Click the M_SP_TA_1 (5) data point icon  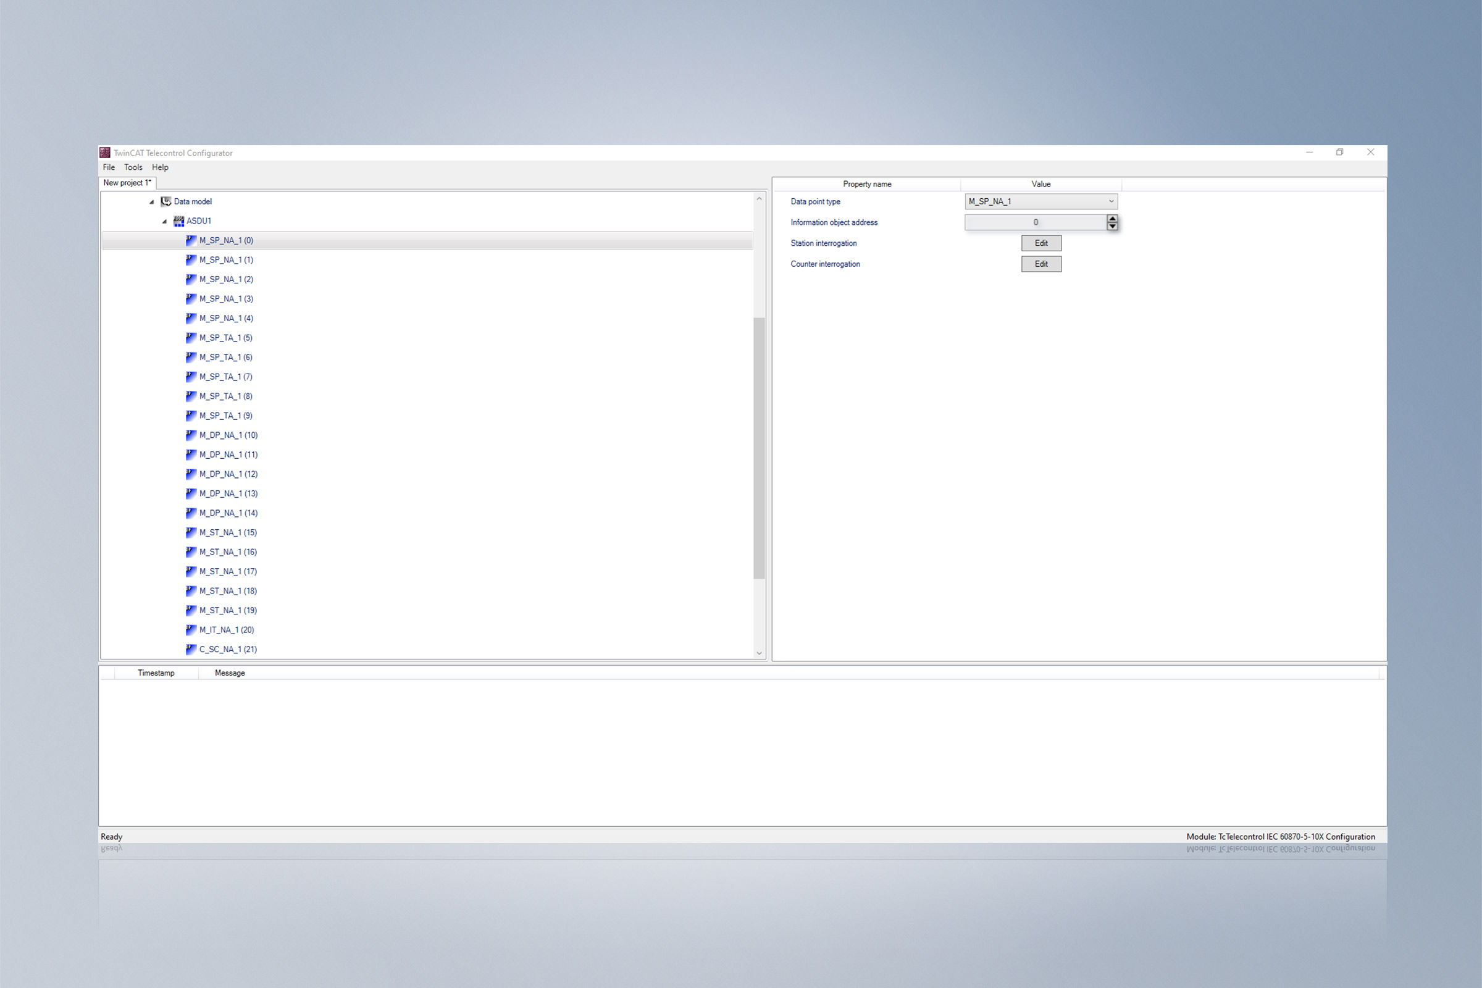click(191, 338)
